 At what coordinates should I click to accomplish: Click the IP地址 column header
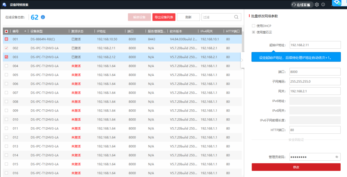(101, 31)
